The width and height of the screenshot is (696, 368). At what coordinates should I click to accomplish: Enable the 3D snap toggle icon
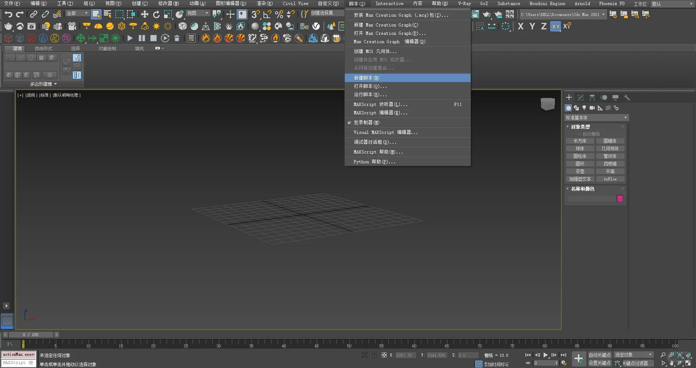[x=255, y=14]
